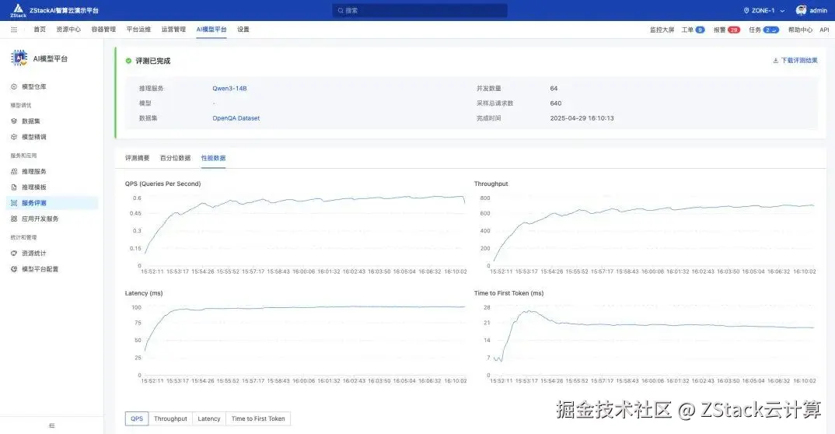
Task: Click the admin avatar icon
Action: click(801, 11)
